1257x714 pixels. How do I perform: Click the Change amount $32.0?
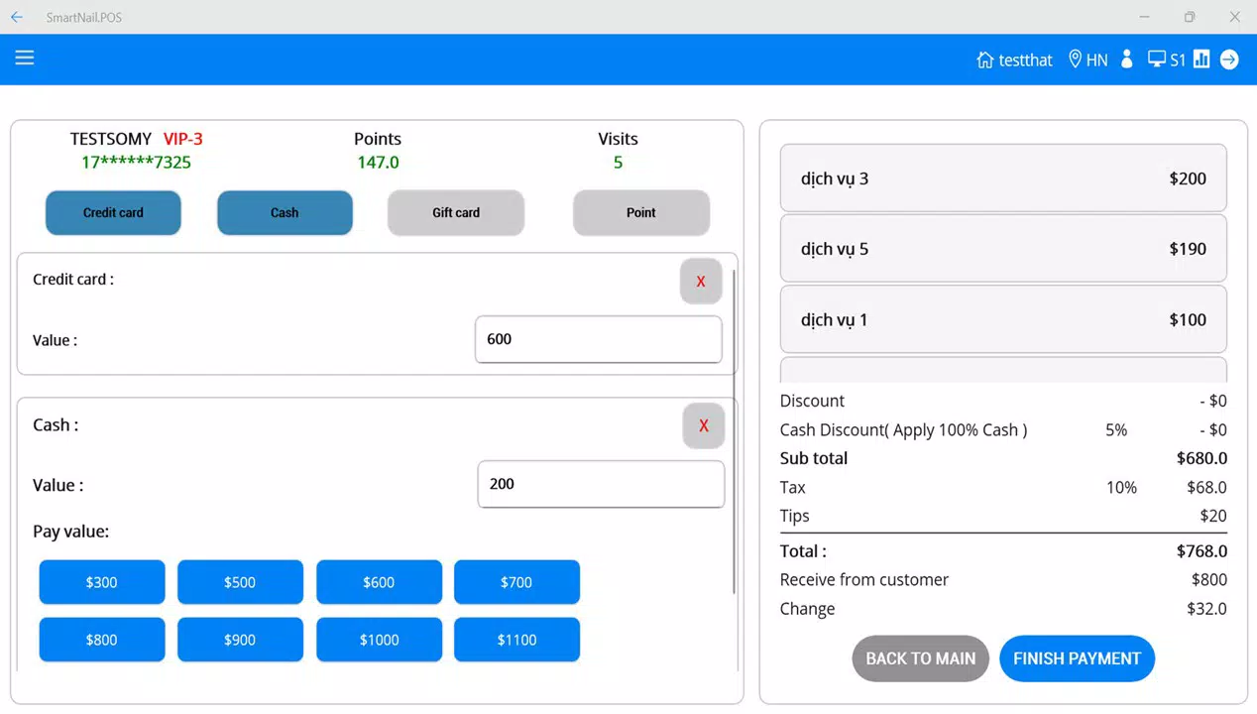[x=1206, y=609]
